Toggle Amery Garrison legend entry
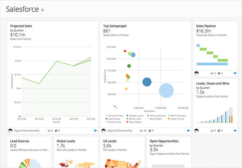The height and width of the screenshot is (168, 242). coord(157,116)
